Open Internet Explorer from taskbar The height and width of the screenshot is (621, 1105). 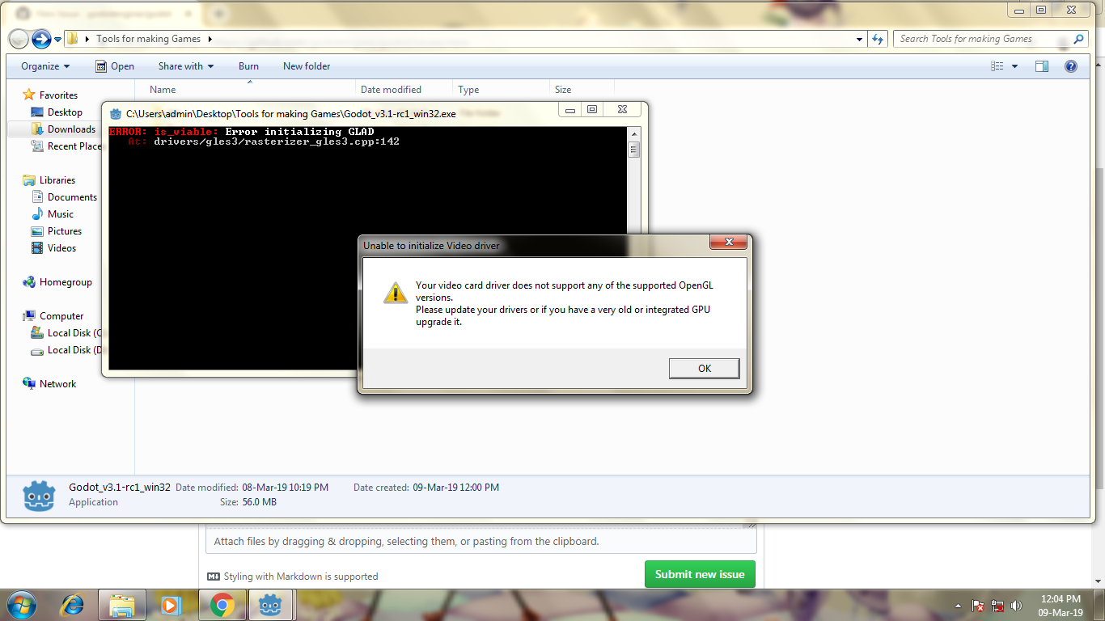point(72,605)
